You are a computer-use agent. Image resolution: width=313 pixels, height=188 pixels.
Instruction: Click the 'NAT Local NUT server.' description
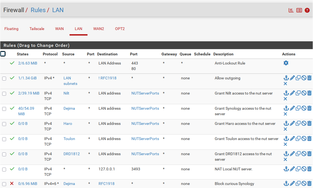coord(234,169)
